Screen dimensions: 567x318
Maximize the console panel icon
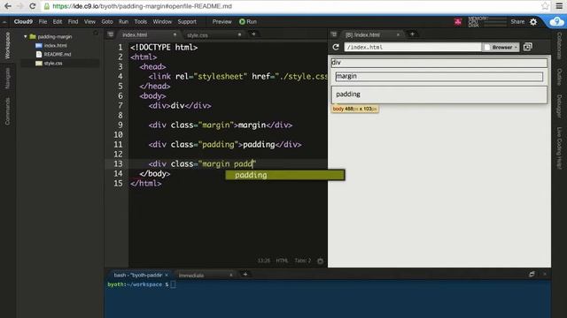(x=532, y=275)
